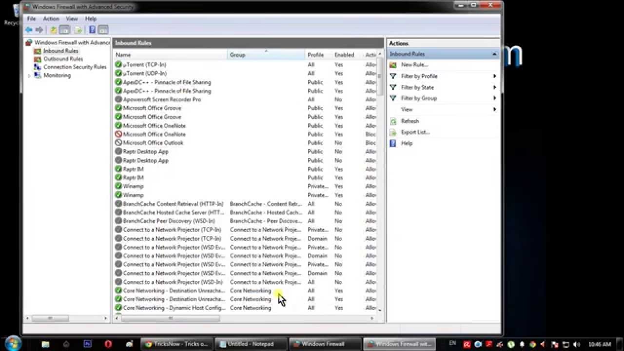Screen dimensions: 624x351
Task: Click the EN language indicator on taskbar
Action: (452, 344)
